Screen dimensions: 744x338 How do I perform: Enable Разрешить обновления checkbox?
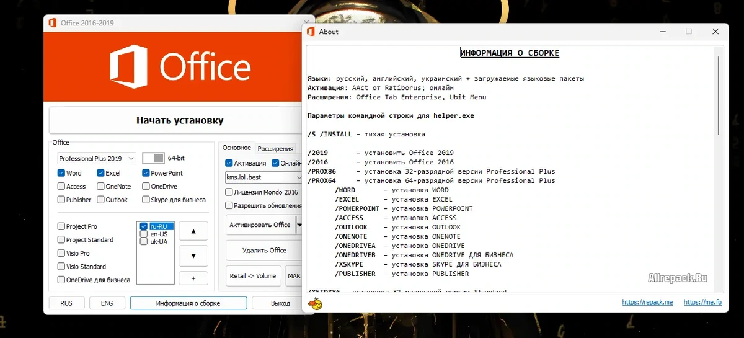[229, 205]
